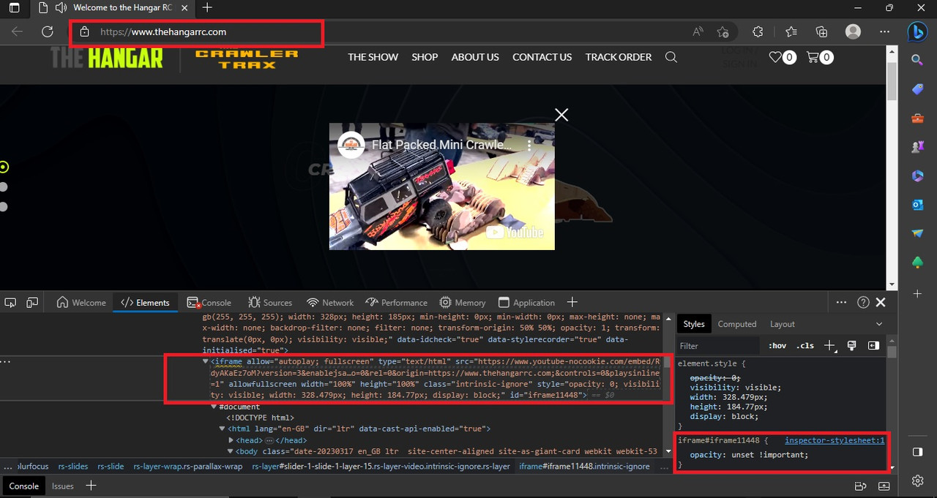Toggle device emulation in DevTools
Viewport: 937px width, 498px height.
coord(32,302)
